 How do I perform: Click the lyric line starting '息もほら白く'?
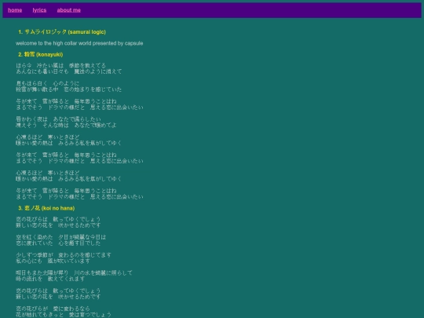[48, 83]
